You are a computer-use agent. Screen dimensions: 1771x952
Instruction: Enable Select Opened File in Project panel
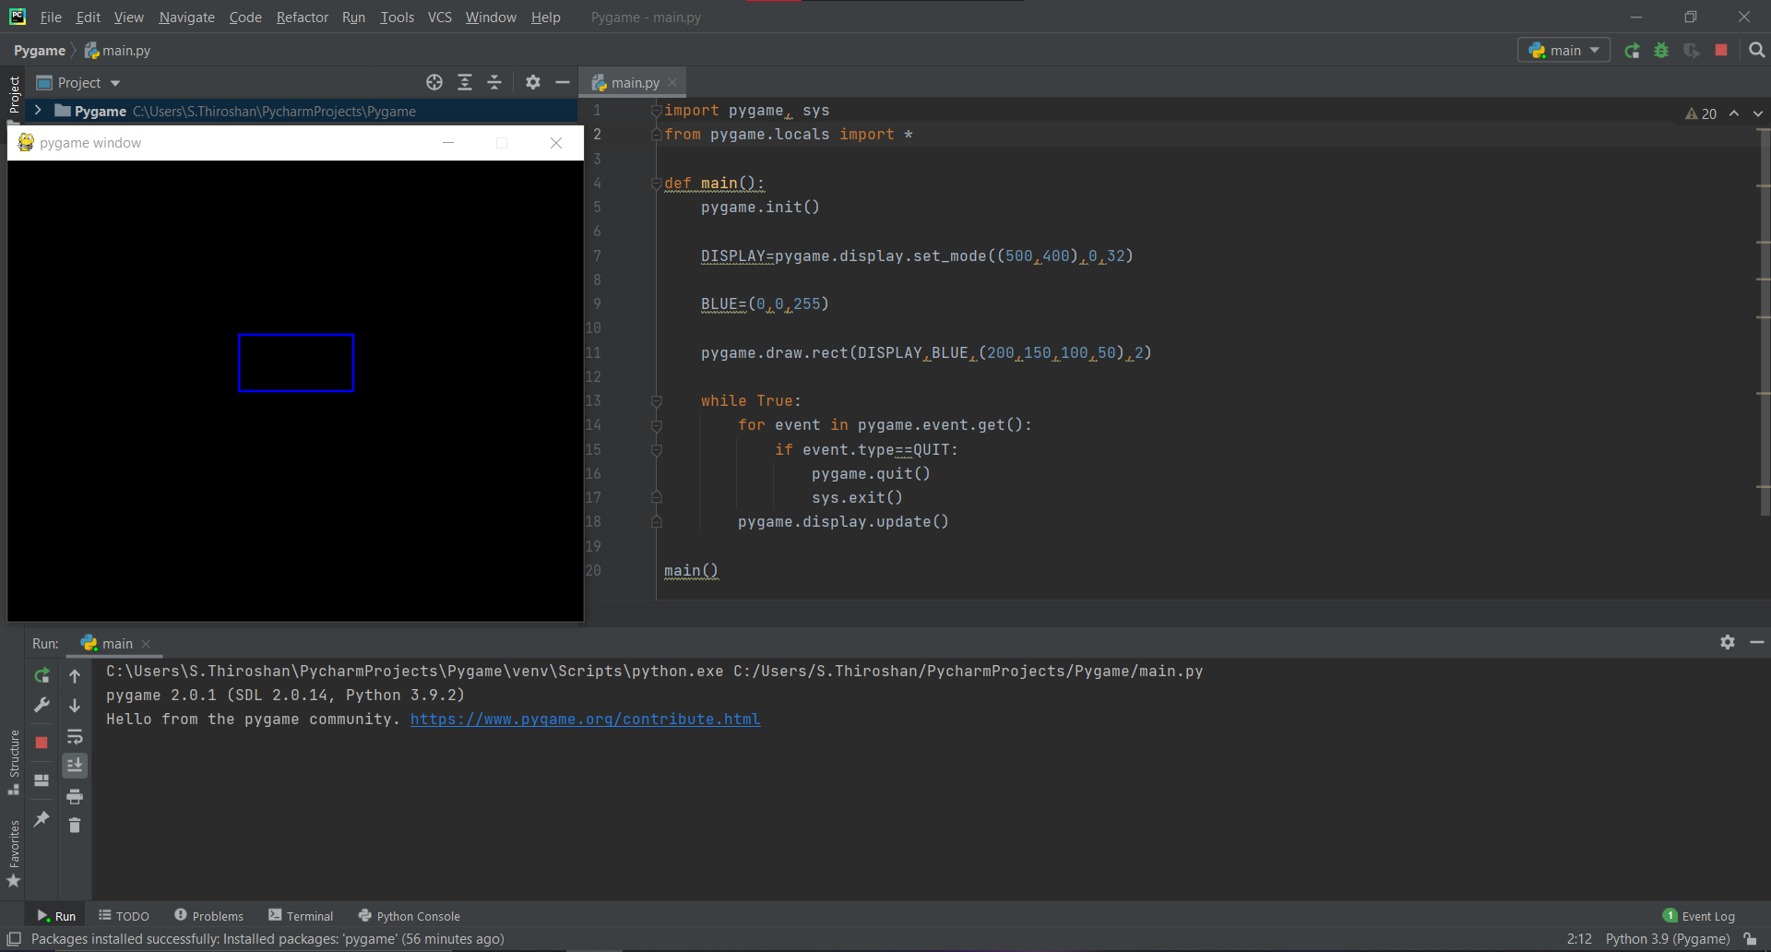pyautogui.click(x=434, y=82)
